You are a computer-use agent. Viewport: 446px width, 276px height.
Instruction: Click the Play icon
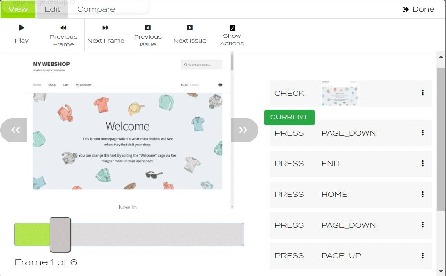click(x=22, y=28)
